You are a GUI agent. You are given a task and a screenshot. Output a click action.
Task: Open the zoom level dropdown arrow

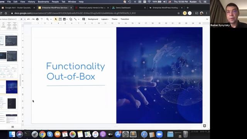[51, 19]
